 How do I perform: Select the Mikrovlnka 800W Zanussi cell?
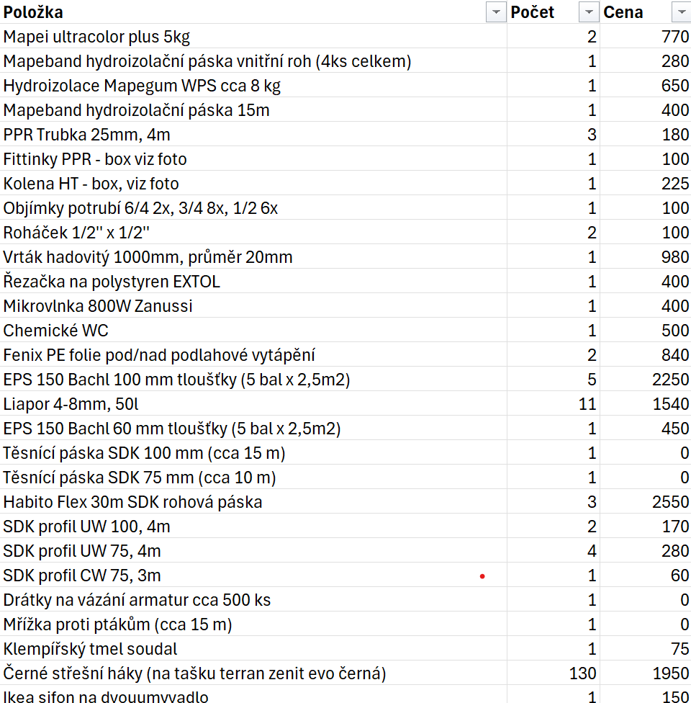(253, 306)
